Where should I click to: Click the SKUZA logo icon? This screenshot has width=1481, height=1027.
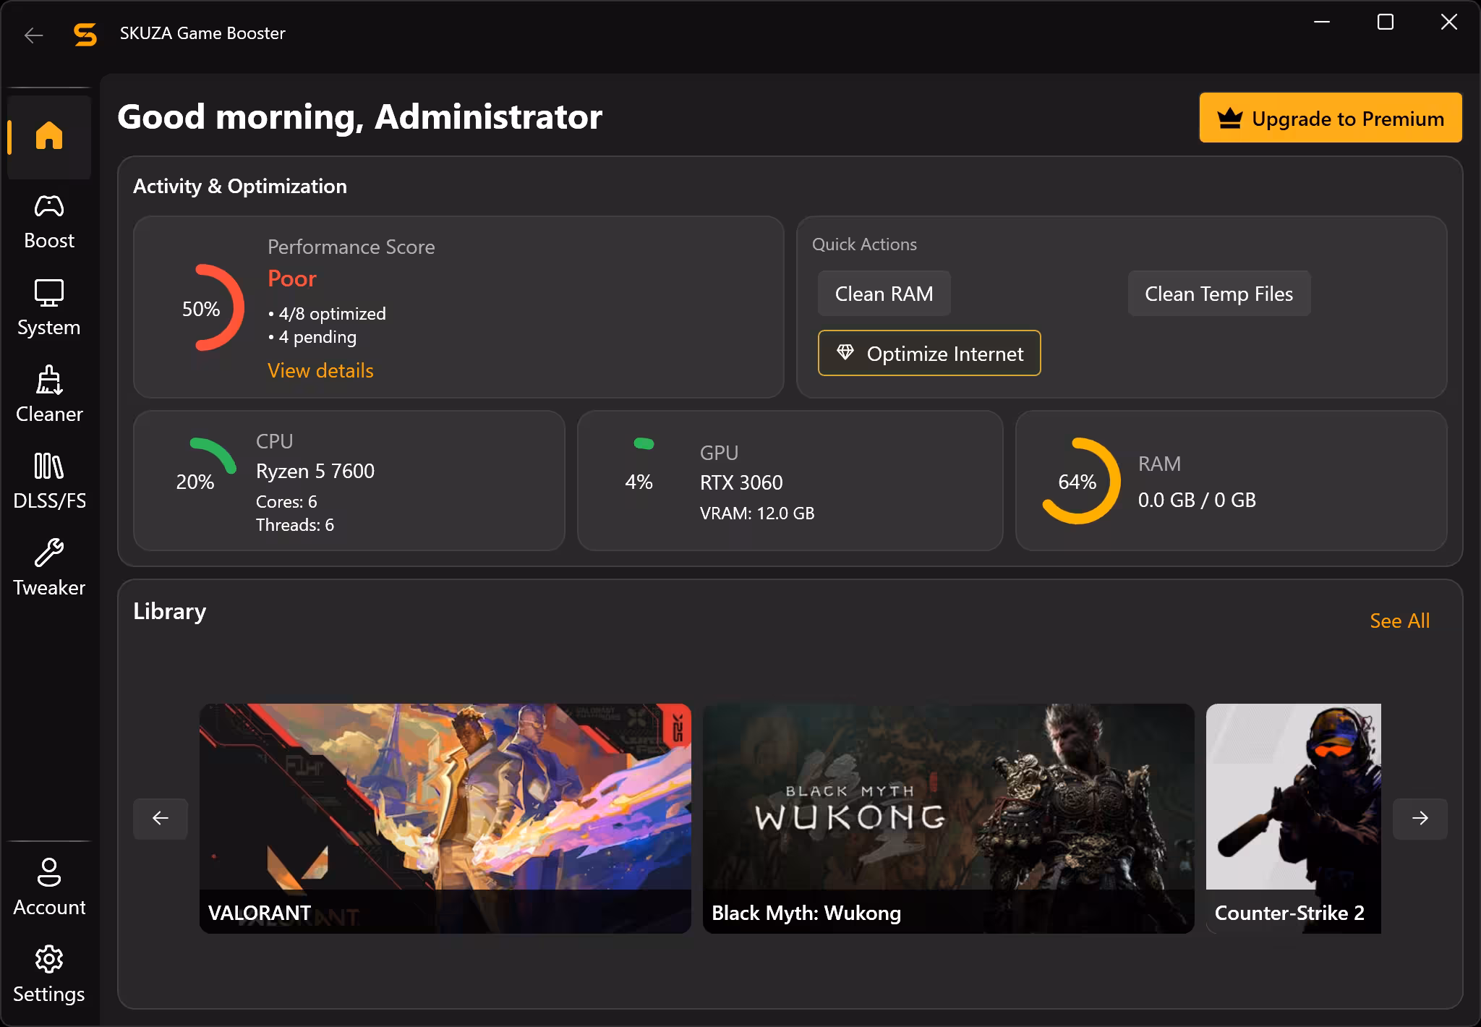tap(85, 34)
